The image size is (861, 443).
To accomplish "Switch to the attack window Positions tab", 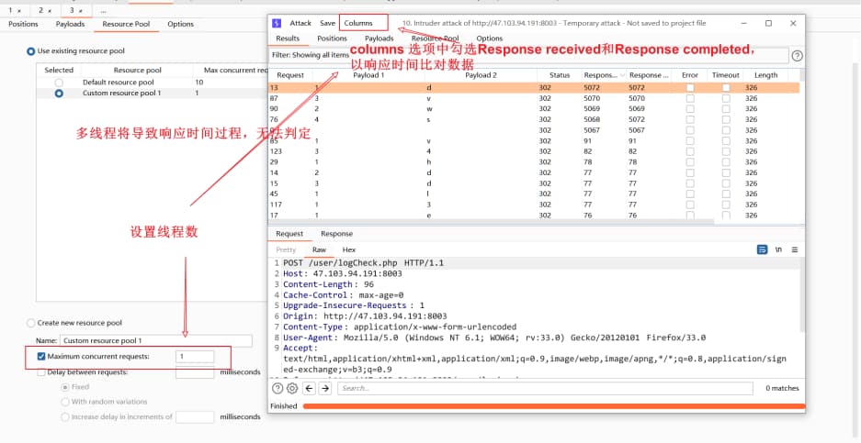I will pyautogui.click(x=333, y=39).
